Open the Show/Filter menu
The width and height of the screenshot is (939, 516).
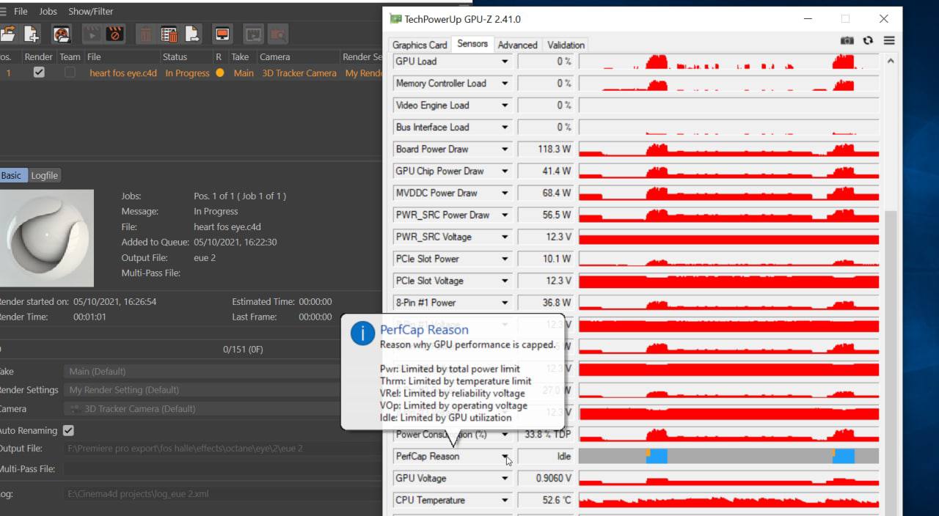pyautogui.click(x=91, y=12)
